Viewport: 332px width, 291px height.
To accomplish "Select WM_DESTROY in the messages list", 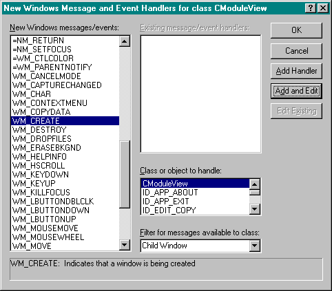I will (x=65, y=130).
